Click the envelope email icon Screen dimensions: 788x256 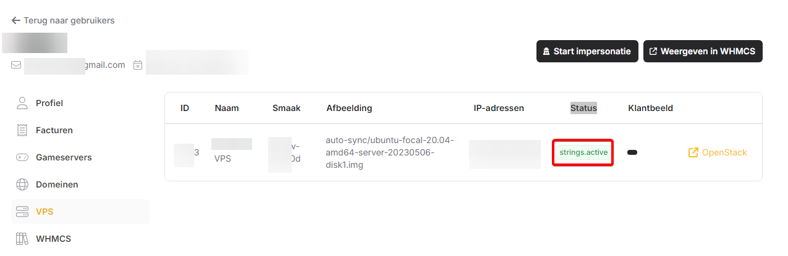[16, 65]
